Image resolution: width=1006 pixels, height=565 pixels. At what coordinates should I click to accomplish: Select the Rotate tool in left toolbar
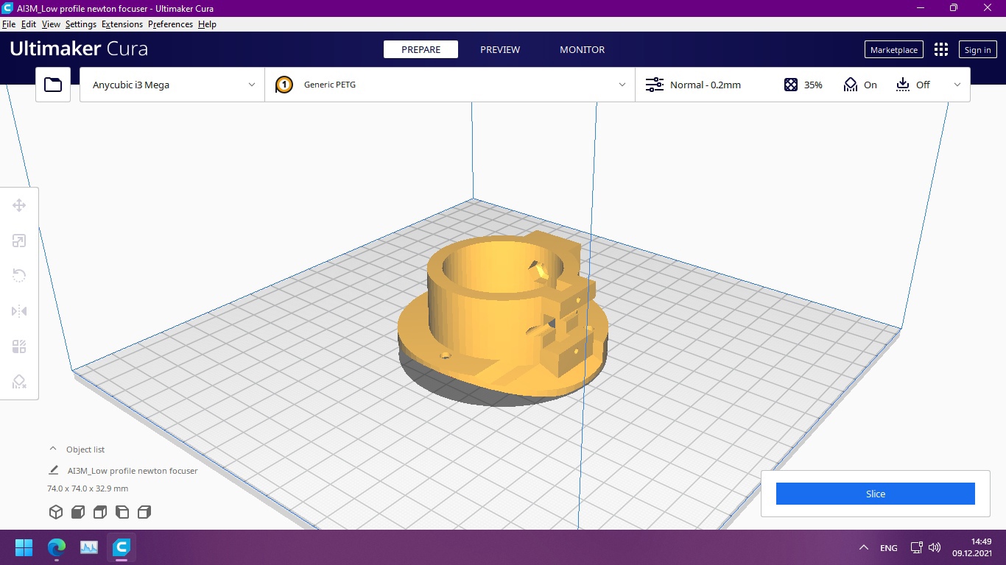pos(19,276)
